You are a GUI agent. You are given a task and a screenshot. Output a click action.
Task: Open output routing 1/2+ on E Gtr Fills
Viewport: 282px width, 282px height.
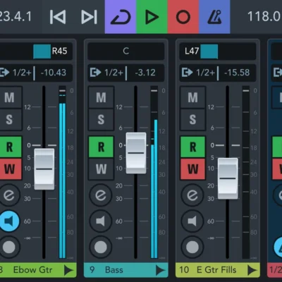(x=199, y=73)
